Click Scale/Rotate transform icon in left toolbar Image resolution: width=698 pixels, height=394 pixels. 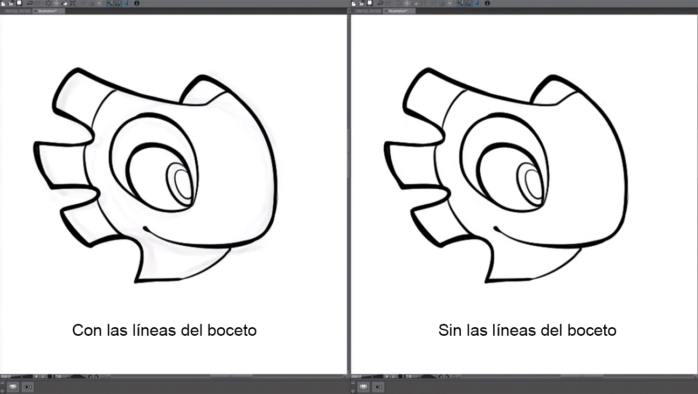click(x=72, y=3)
